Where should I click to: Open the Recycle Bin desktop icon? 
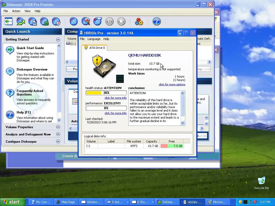coord(262,183)
